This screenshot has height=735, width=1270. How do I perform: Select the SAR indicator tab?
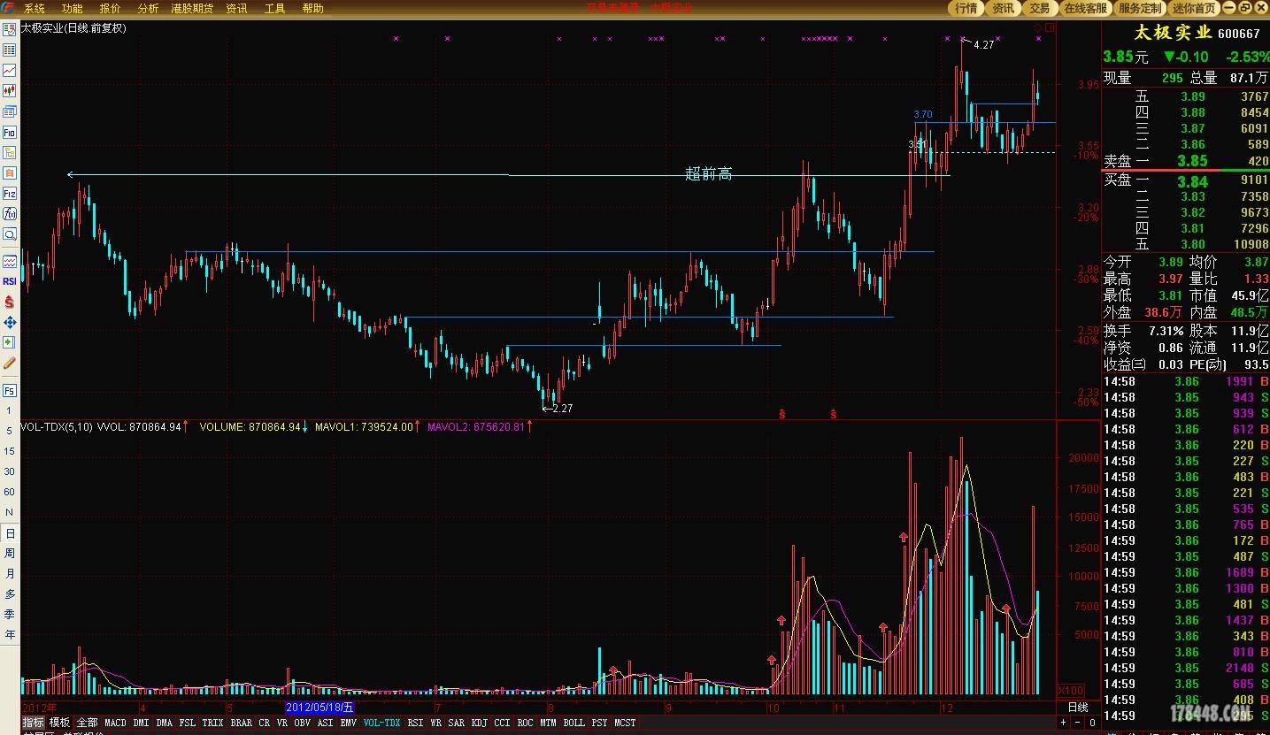coord(456,723)
